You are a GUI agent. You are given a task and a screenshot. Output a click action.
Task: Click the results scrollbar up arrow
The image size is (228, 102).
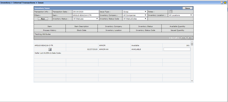(x=192, y=41)
